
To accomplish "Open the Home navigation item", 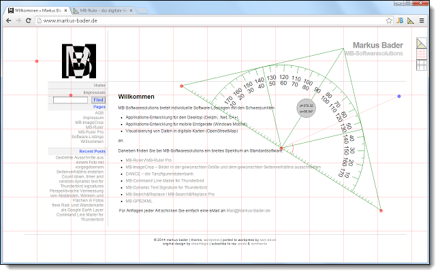I will (99, 85).
